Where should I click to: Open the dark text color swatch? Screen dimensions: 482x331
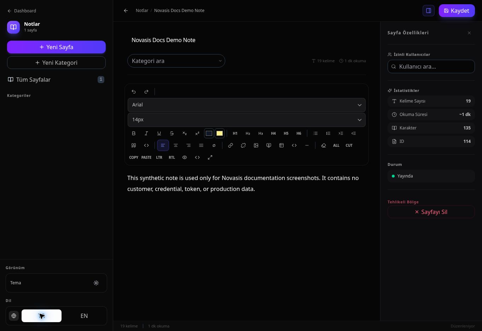click(209, 133)
